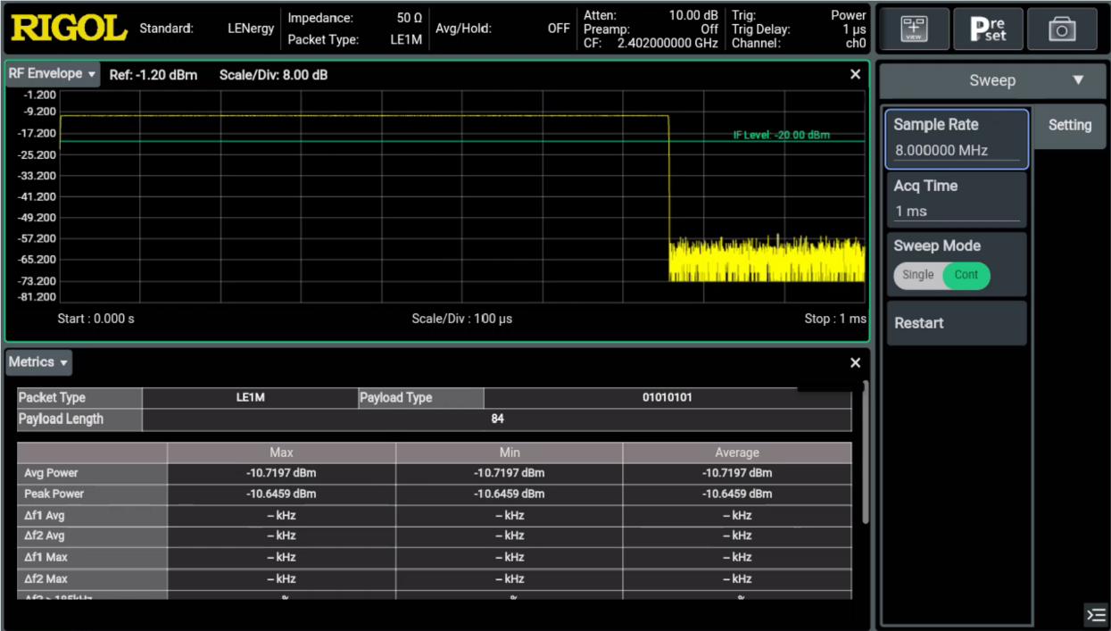This screenshot has height=631, width=1111.
Task: Edit the Sample Rate 8.000000 MHz field
Action: coord(957,138)
